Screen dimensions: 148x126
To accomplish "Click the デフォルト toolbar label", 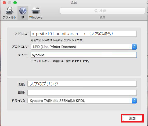I will [x=9, y=17].
